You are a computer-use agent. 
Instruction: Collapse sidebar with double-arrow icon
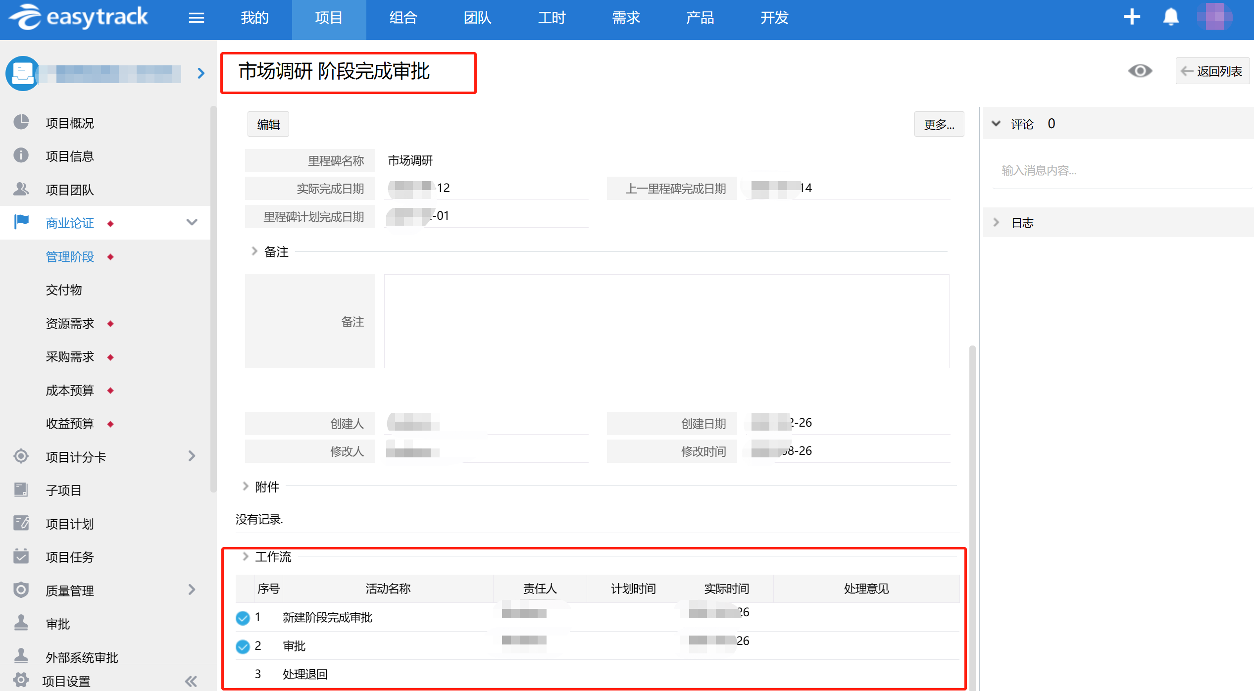pyautogui.click(x=191, y=681)
